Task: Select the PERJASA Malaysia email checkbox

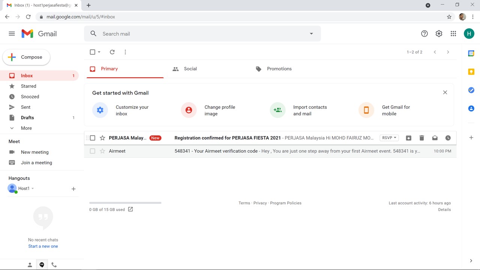Action: [93, 138]
